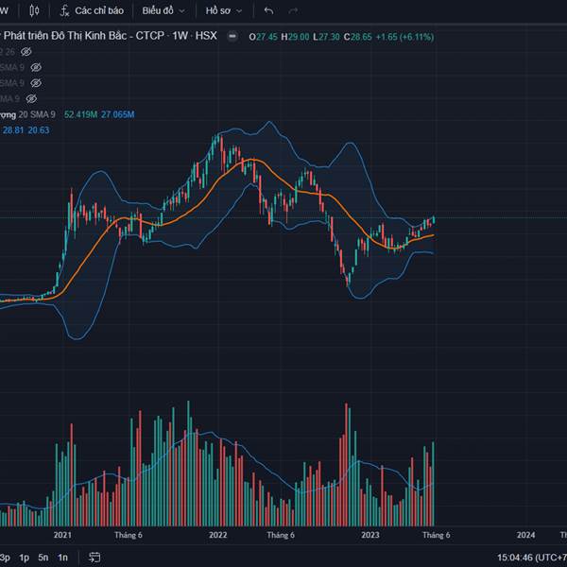567x567 pixels.
Task: Undo the last chart action
Action: click(x=268, y=10)
